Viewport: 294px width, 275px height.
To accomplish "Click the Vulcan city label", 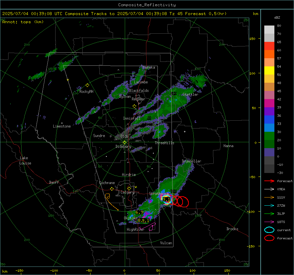I will (166, 243).
